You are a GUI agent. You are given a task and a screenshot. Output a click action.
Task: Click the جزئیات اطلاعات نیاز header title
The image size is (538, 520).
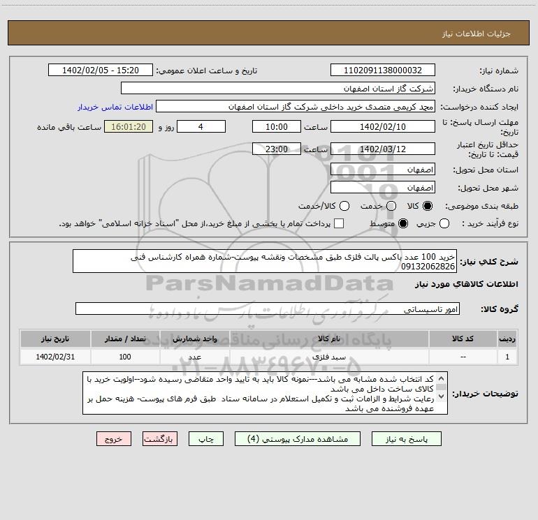[476, 34]
